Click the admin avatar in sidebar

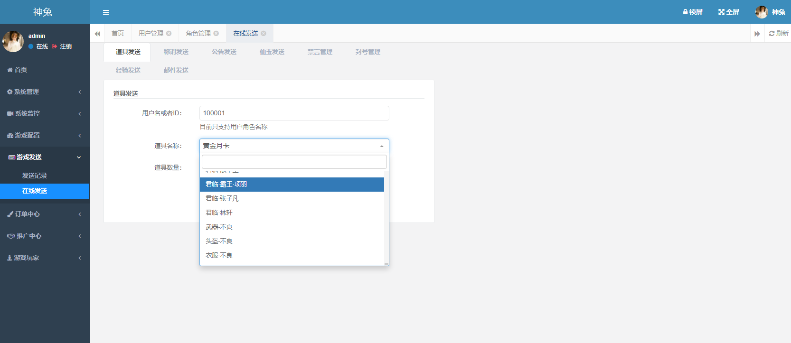click(13, 42)
